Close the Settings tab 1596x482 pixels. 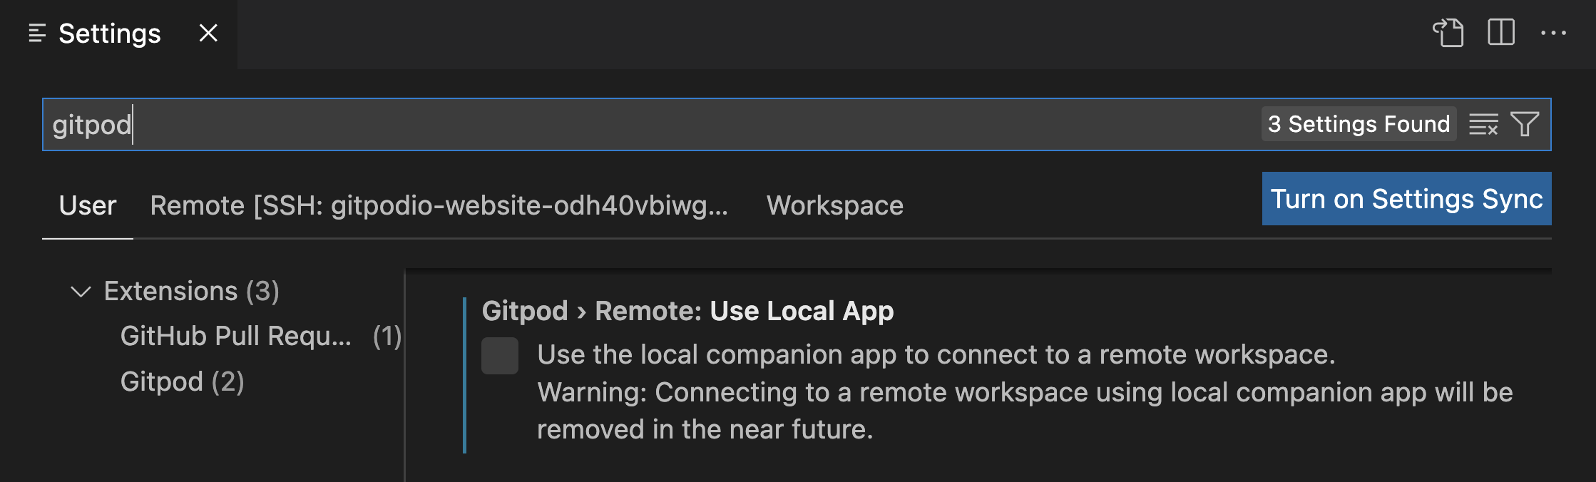(x=207, y=33)
